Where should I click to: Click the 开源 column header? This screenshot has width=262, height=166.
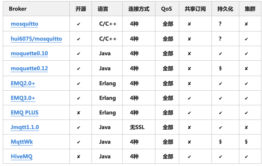coord(81,9)
